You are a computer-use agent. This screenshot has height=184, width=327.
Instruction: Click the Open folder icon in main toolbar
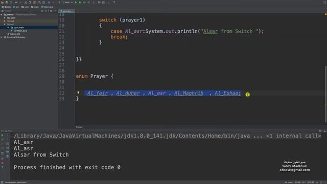2,3
